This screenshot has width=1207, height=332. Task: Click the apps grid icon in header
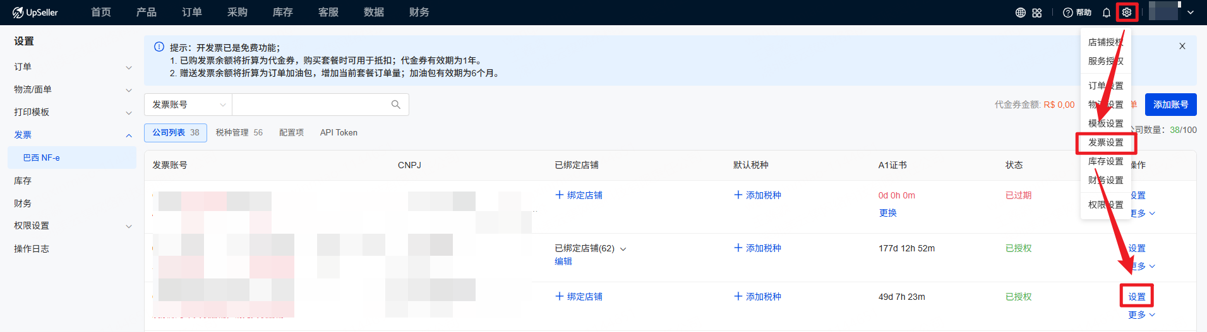click(1037, 13)
